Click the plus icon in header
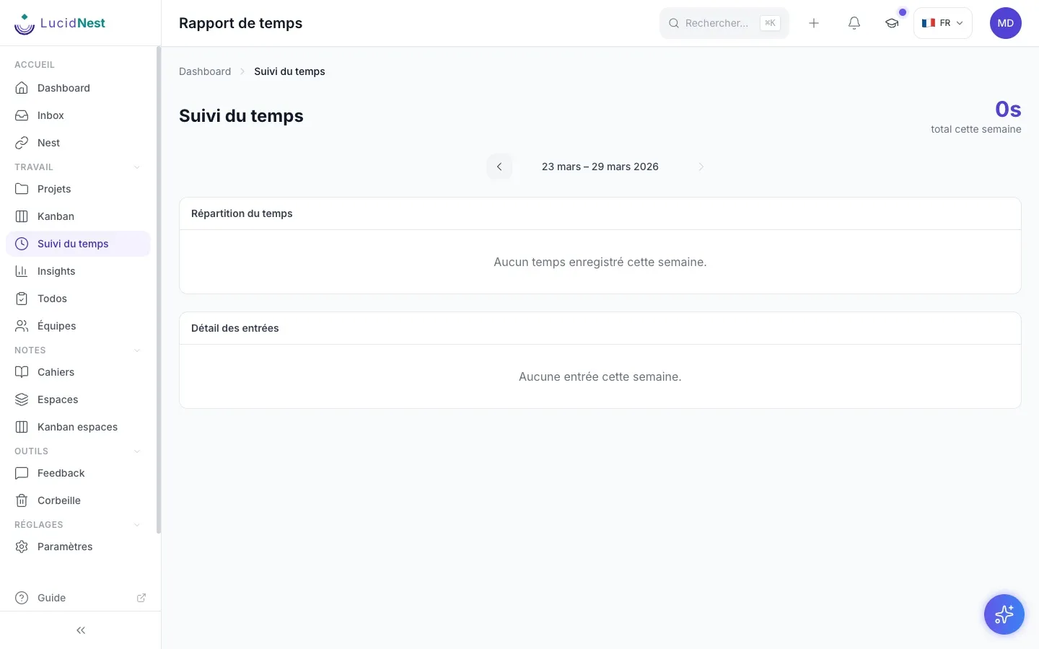The image size is (1039, 649). (x=814, y=23)
